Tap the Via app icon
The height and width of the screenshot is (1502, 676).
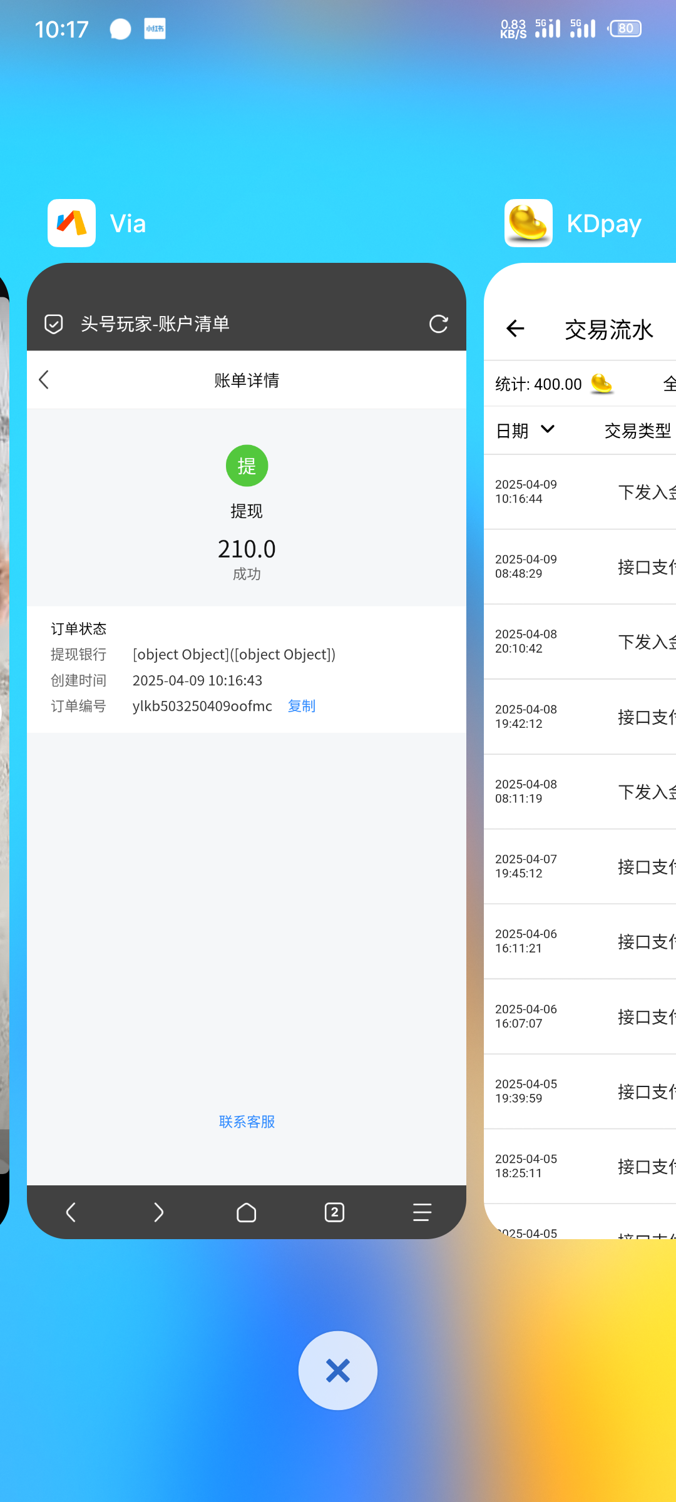pyautogui.click(x=71, y=223)
